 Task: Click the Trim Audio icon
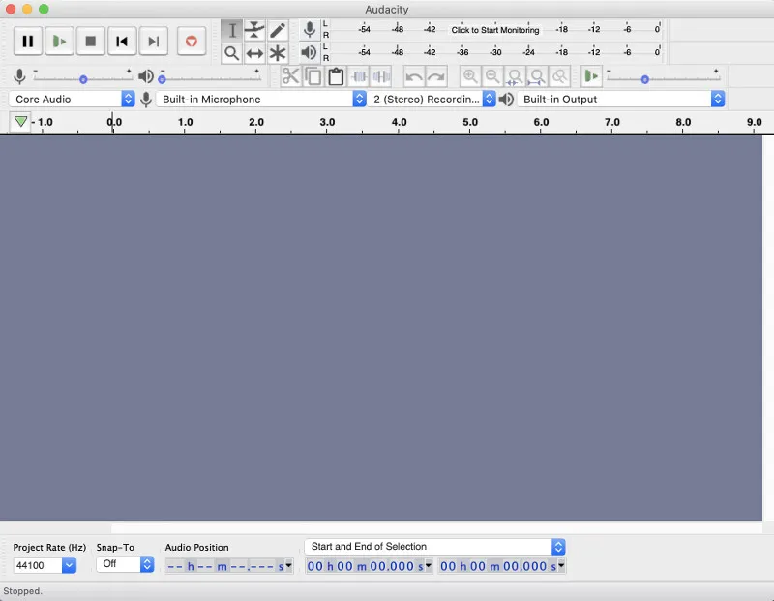click(359, 75)
